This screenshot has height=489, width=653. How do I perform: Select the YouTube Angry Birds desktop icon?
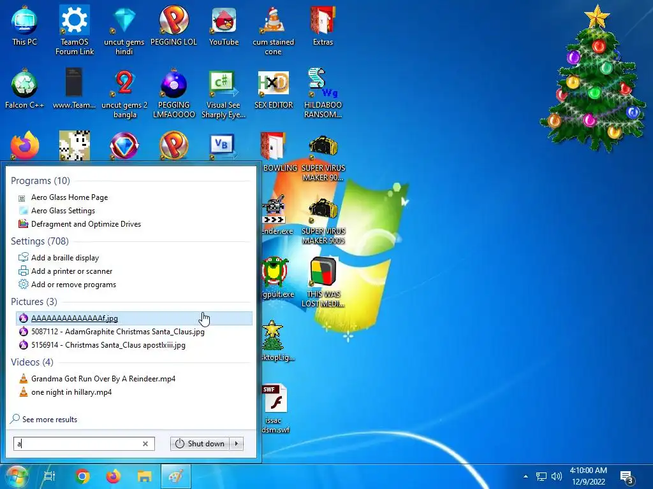224,25
